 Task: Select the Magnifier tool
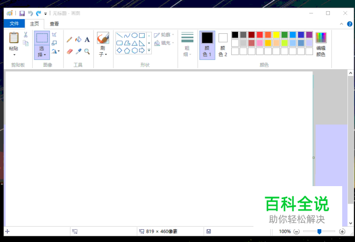click(87, 52)
